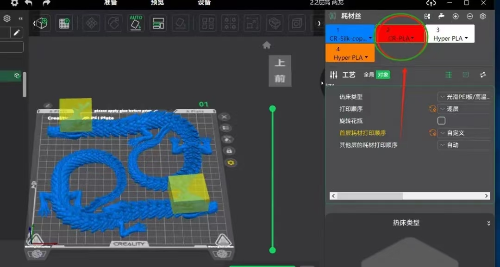Reset 打印顺序 to default value
Viewport: 500px width, 267px height.
432,109
